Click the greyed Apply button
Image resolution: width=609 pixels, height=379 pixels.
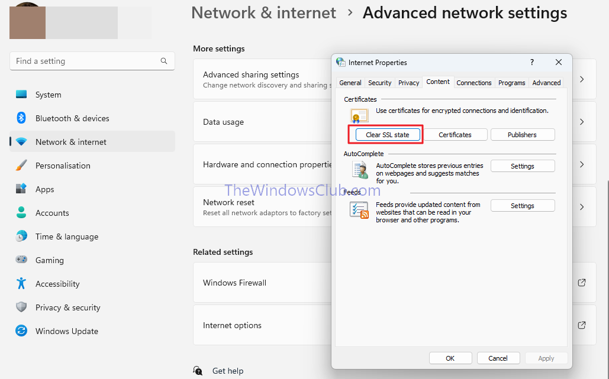546,358
